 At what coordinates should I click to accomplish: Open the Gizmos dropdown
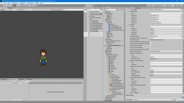click(x=60, y=10)
